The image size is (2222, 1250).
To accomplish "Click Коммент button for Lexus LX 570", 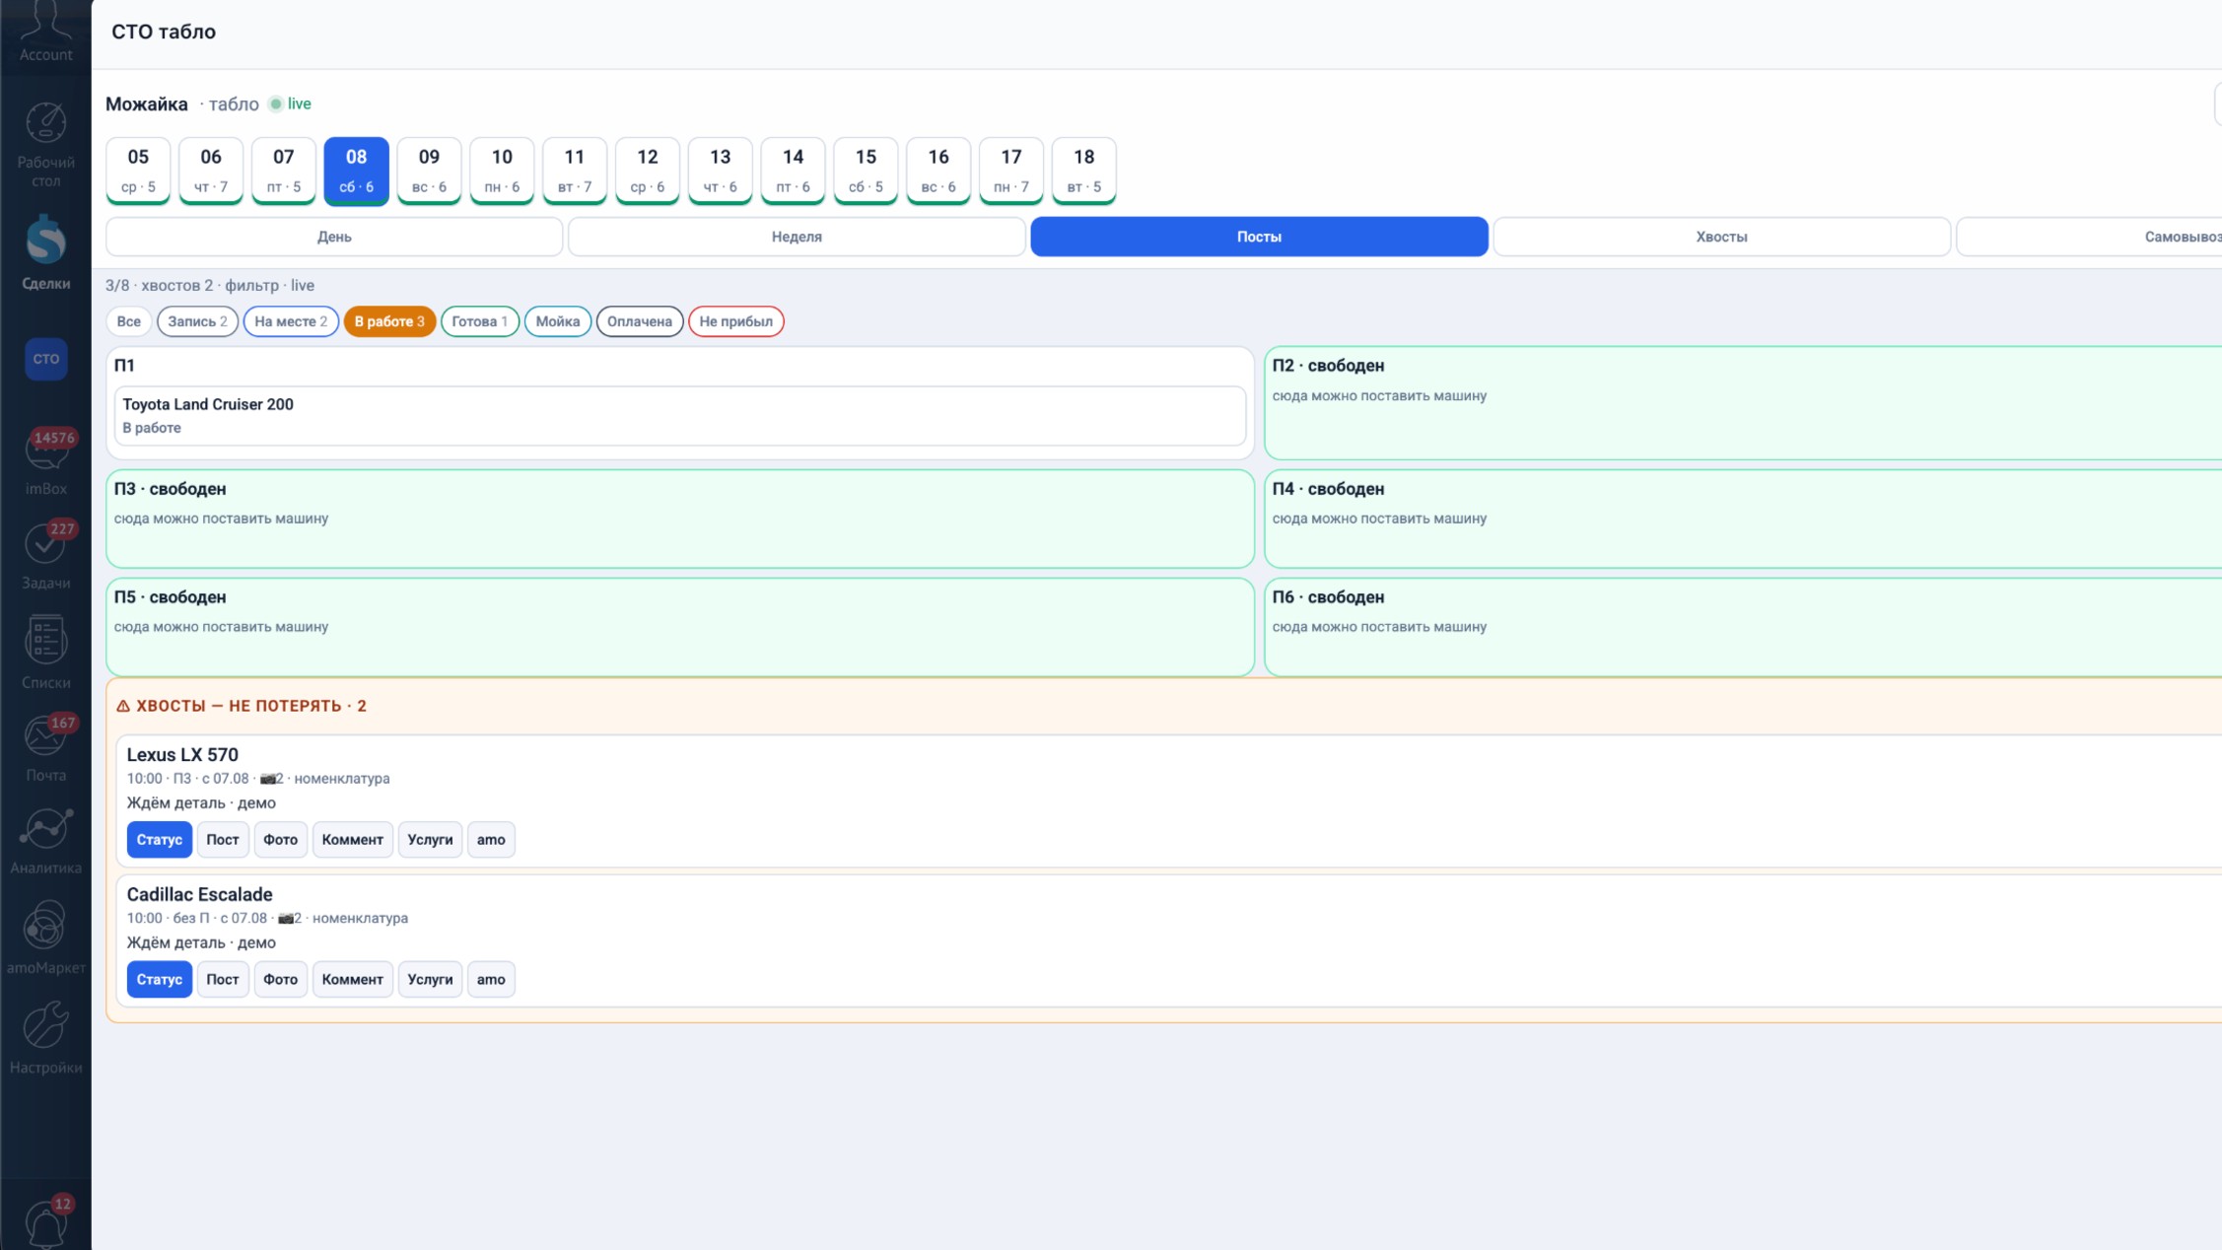I will [353, 840].
